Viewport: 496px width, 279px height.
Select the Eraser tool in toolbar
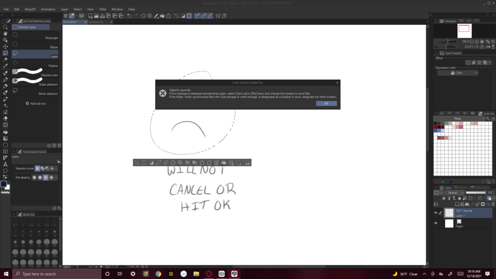[5, 118]
